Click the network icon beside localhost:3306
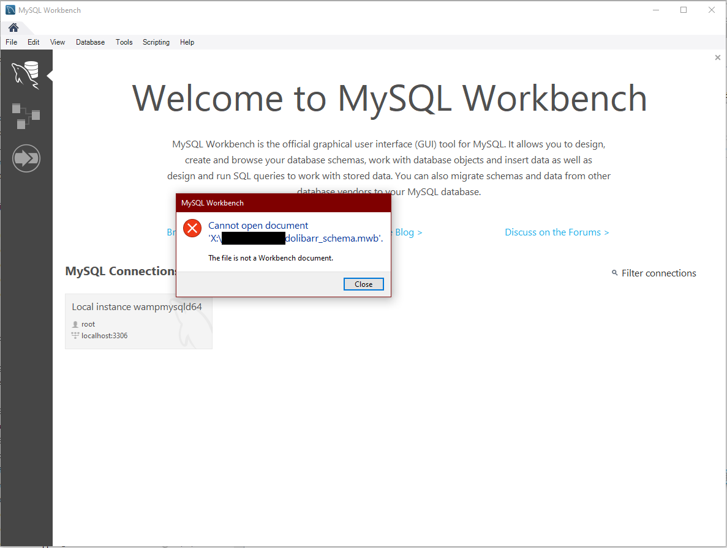 pos(75,335)
